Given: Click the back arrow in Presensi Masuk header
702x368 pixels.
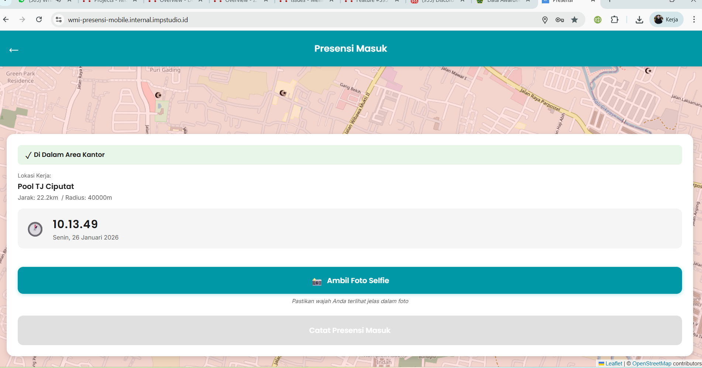Looking at the screenshot, I should tap(14, 50).
